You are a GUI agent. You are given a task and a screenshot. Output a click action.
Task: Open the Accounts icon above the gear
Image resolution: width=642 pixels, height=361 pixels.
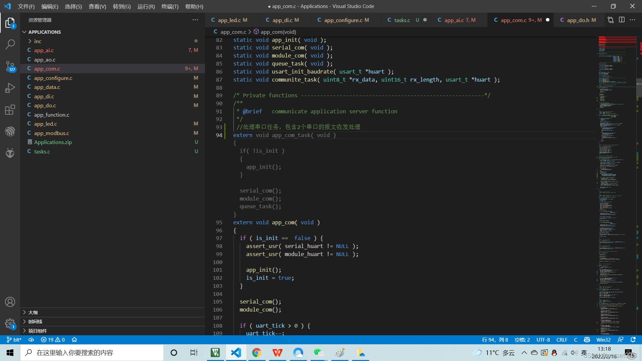click(x=10, y=302)
